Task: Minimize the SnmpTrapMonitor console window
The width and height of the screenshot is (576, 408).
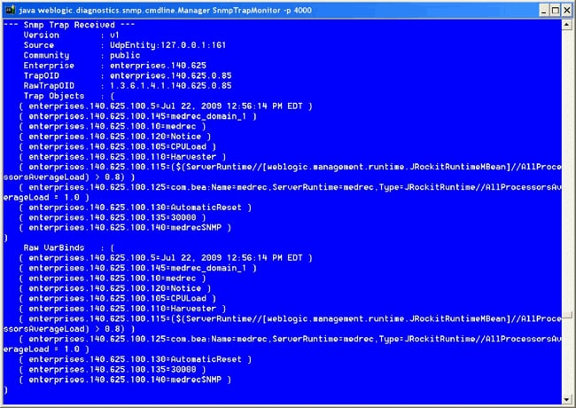Action: pyautogui.click(x=544, y=11)
